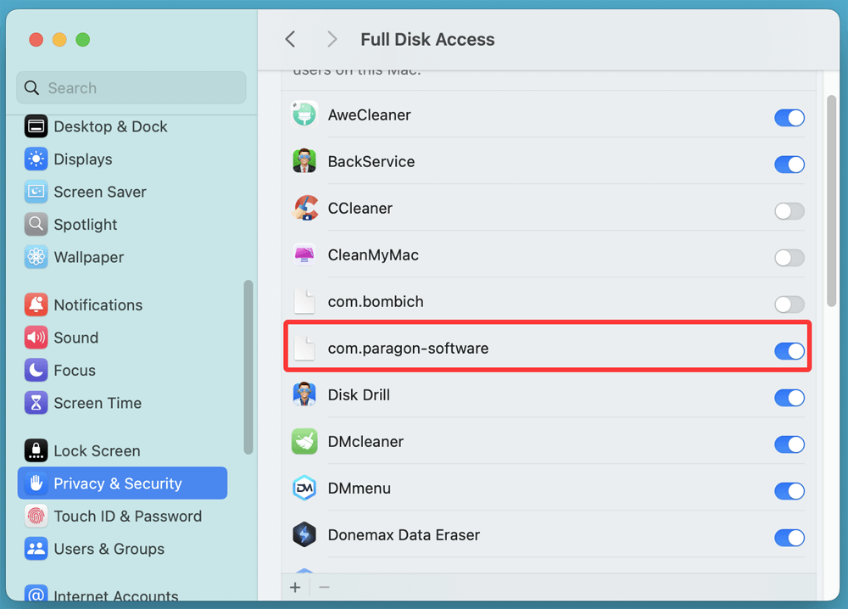Open the Privacy & Security section
848x609 pixels.
click(118, 483)
